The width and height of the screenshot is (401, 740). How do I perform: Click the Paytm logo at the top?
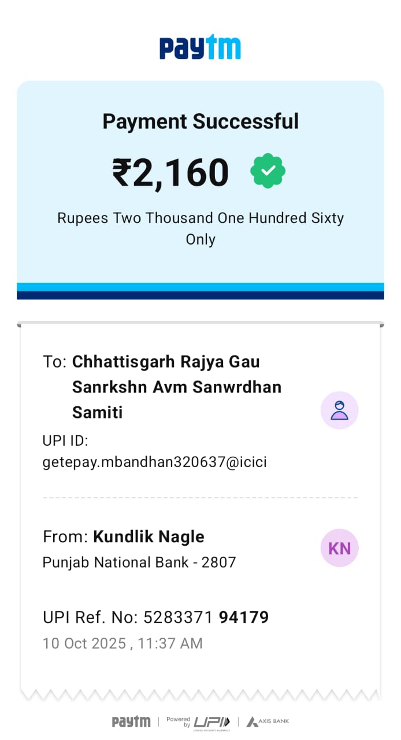(200, 47)
